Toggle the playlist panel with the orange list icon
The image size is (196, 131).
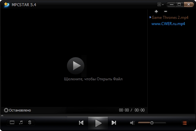[x=185, y=123]
